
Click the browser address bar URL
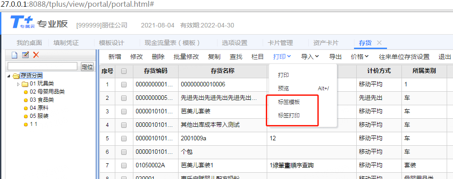tap(77, 4)
